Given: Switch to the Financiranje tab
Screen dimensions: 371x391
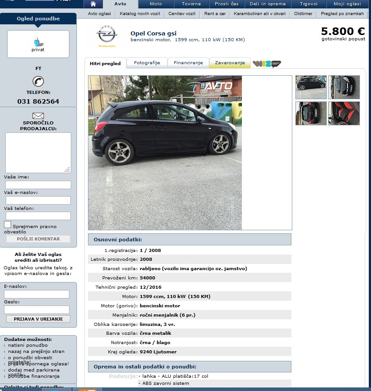Looking at the screenshot, I should click(188, 63).
